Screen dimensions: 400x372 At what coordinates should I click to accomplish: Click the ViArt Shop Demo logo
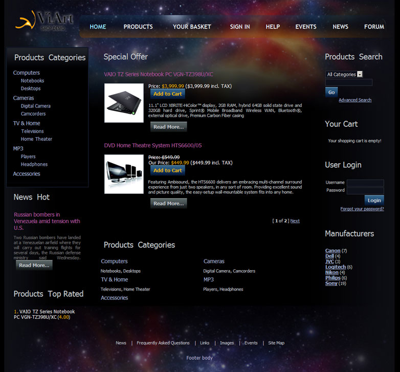click(x=45, y=20)
